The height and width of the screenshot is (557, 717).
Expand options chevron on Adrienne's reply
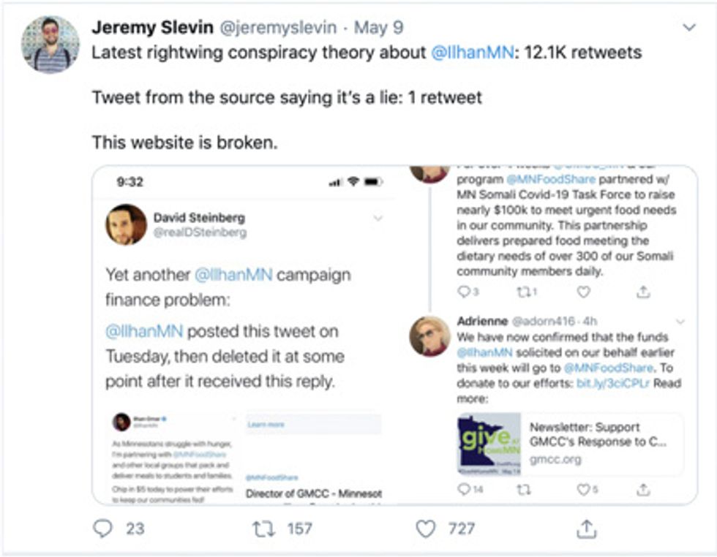tap(680, 322)
